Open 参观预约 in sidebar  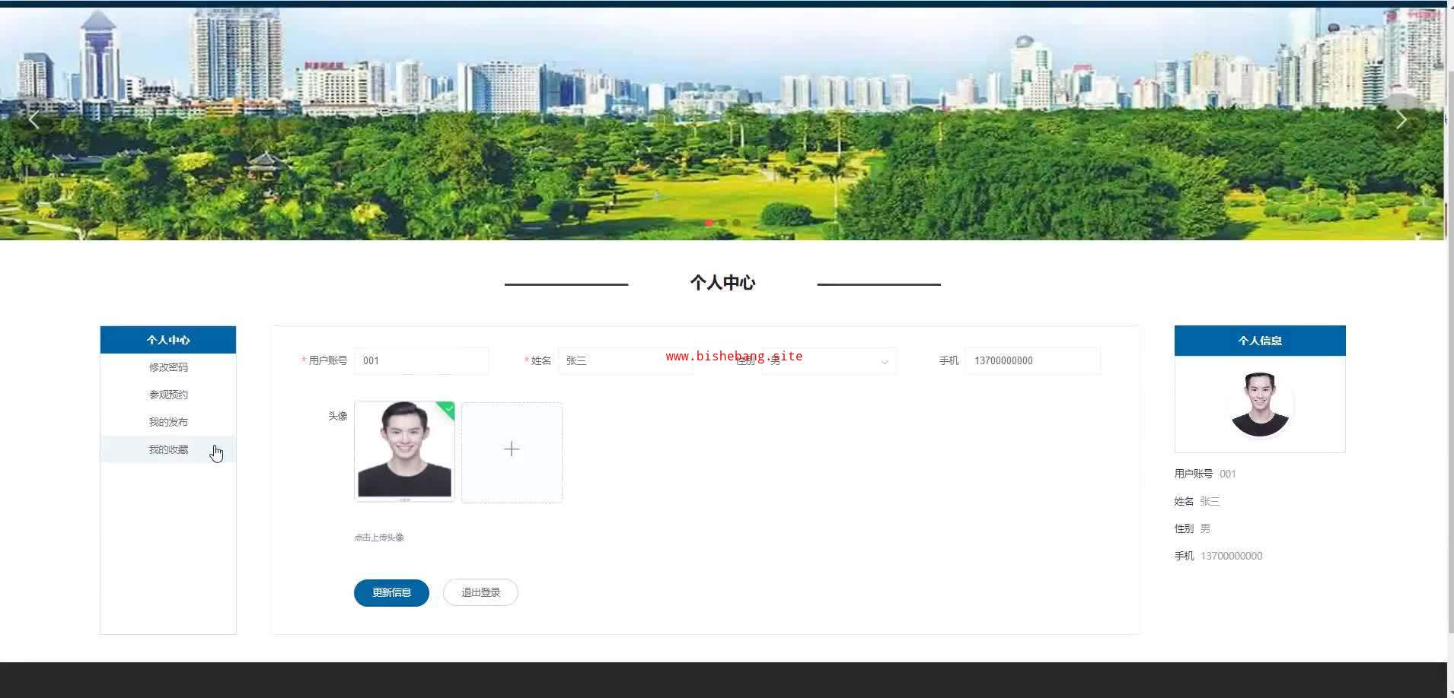(x=168, y=395)
